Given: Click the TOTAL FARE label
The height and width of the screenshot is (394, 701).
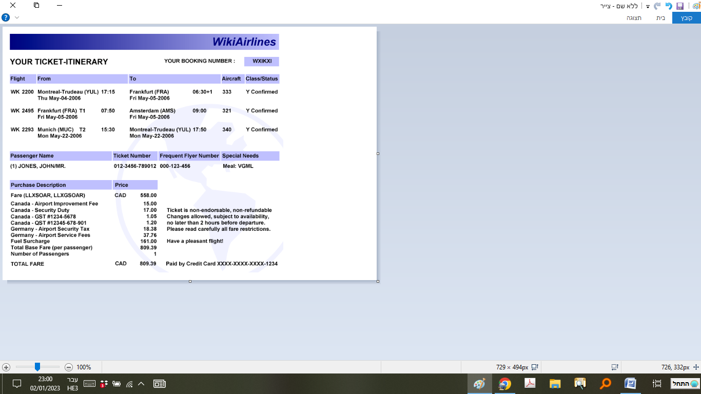Looking at the screenshot, I should (28, 264).
